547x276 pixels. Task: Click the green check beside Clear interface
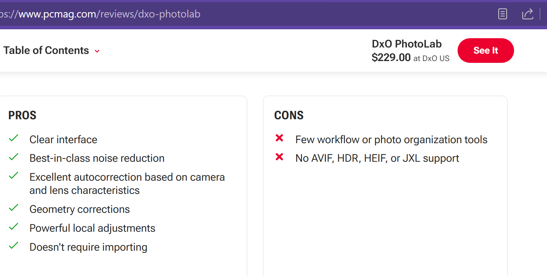[14, 138]
